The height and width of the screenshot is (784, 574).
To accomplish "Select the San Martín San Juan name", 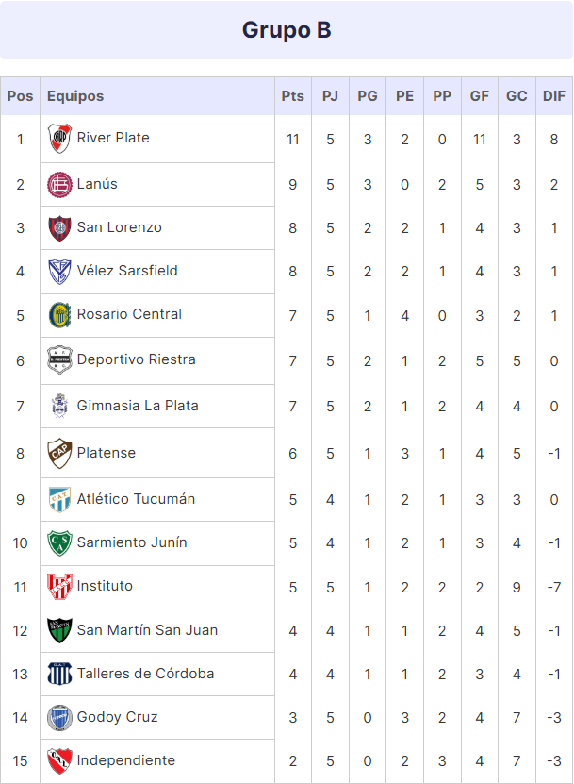I will tap(147, 630).
